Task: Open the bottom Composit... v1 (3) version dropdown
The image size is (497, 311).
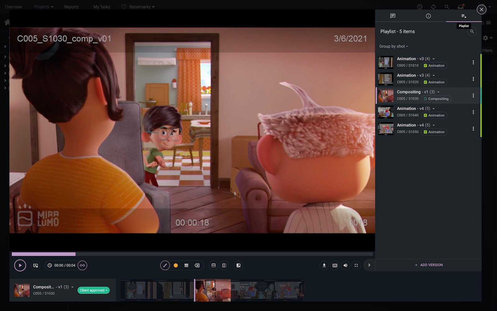Action: tap(72, 287)
